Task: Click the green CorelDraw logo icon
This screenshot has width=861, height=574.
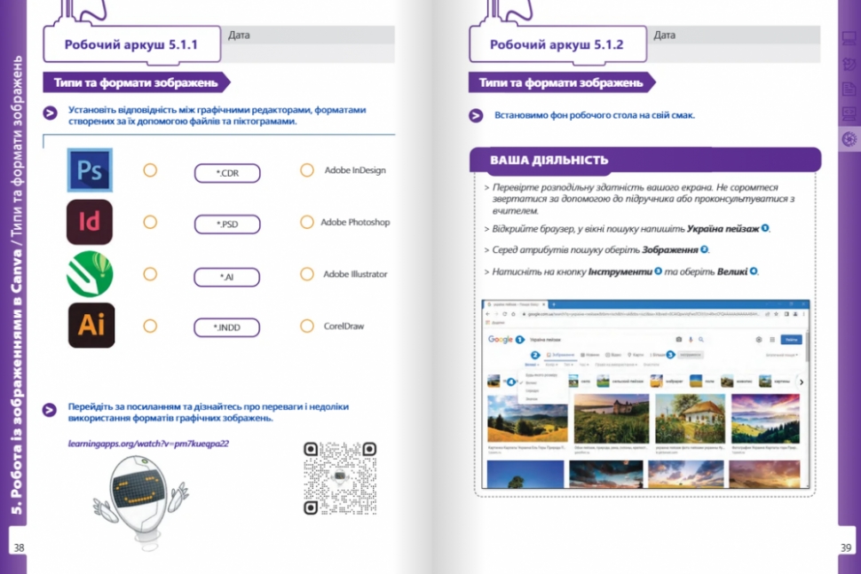Action: 90,273
